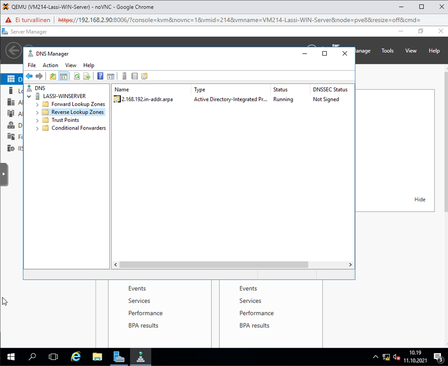This screenshot has width=448, height=366.
Task: Refresh the DNS Manager view
Action: click(x=77, y=76)
